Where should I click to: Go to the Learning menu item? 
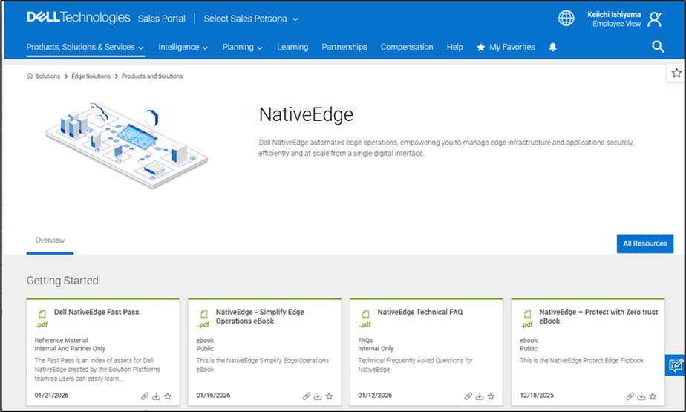point(293,47)
